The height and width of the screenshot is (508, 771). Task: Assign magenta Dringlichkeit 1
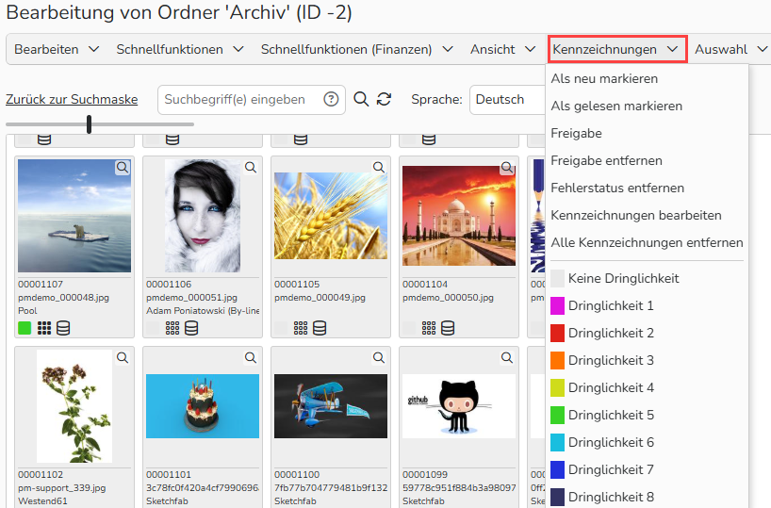pos(648,306)
